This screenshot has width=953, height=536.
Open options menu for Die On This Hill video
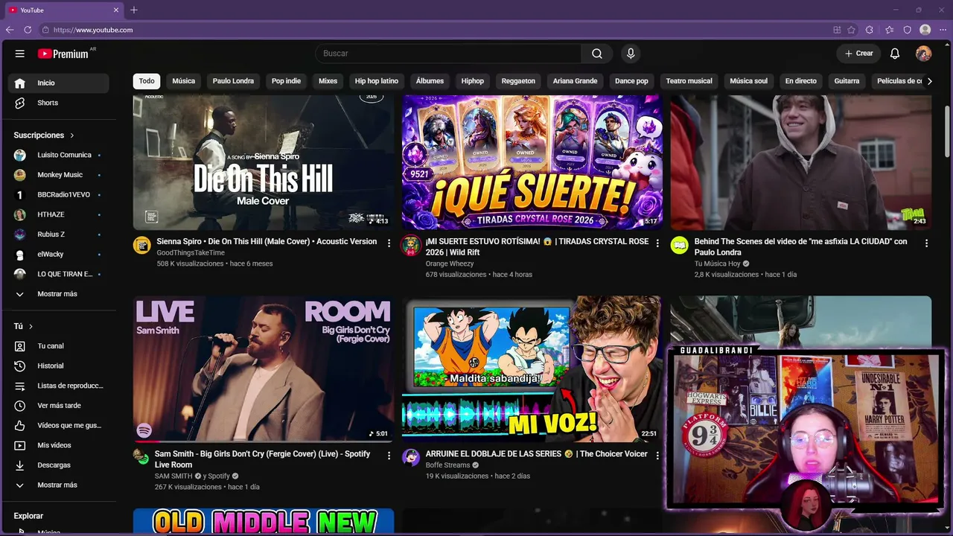point(389,243)
